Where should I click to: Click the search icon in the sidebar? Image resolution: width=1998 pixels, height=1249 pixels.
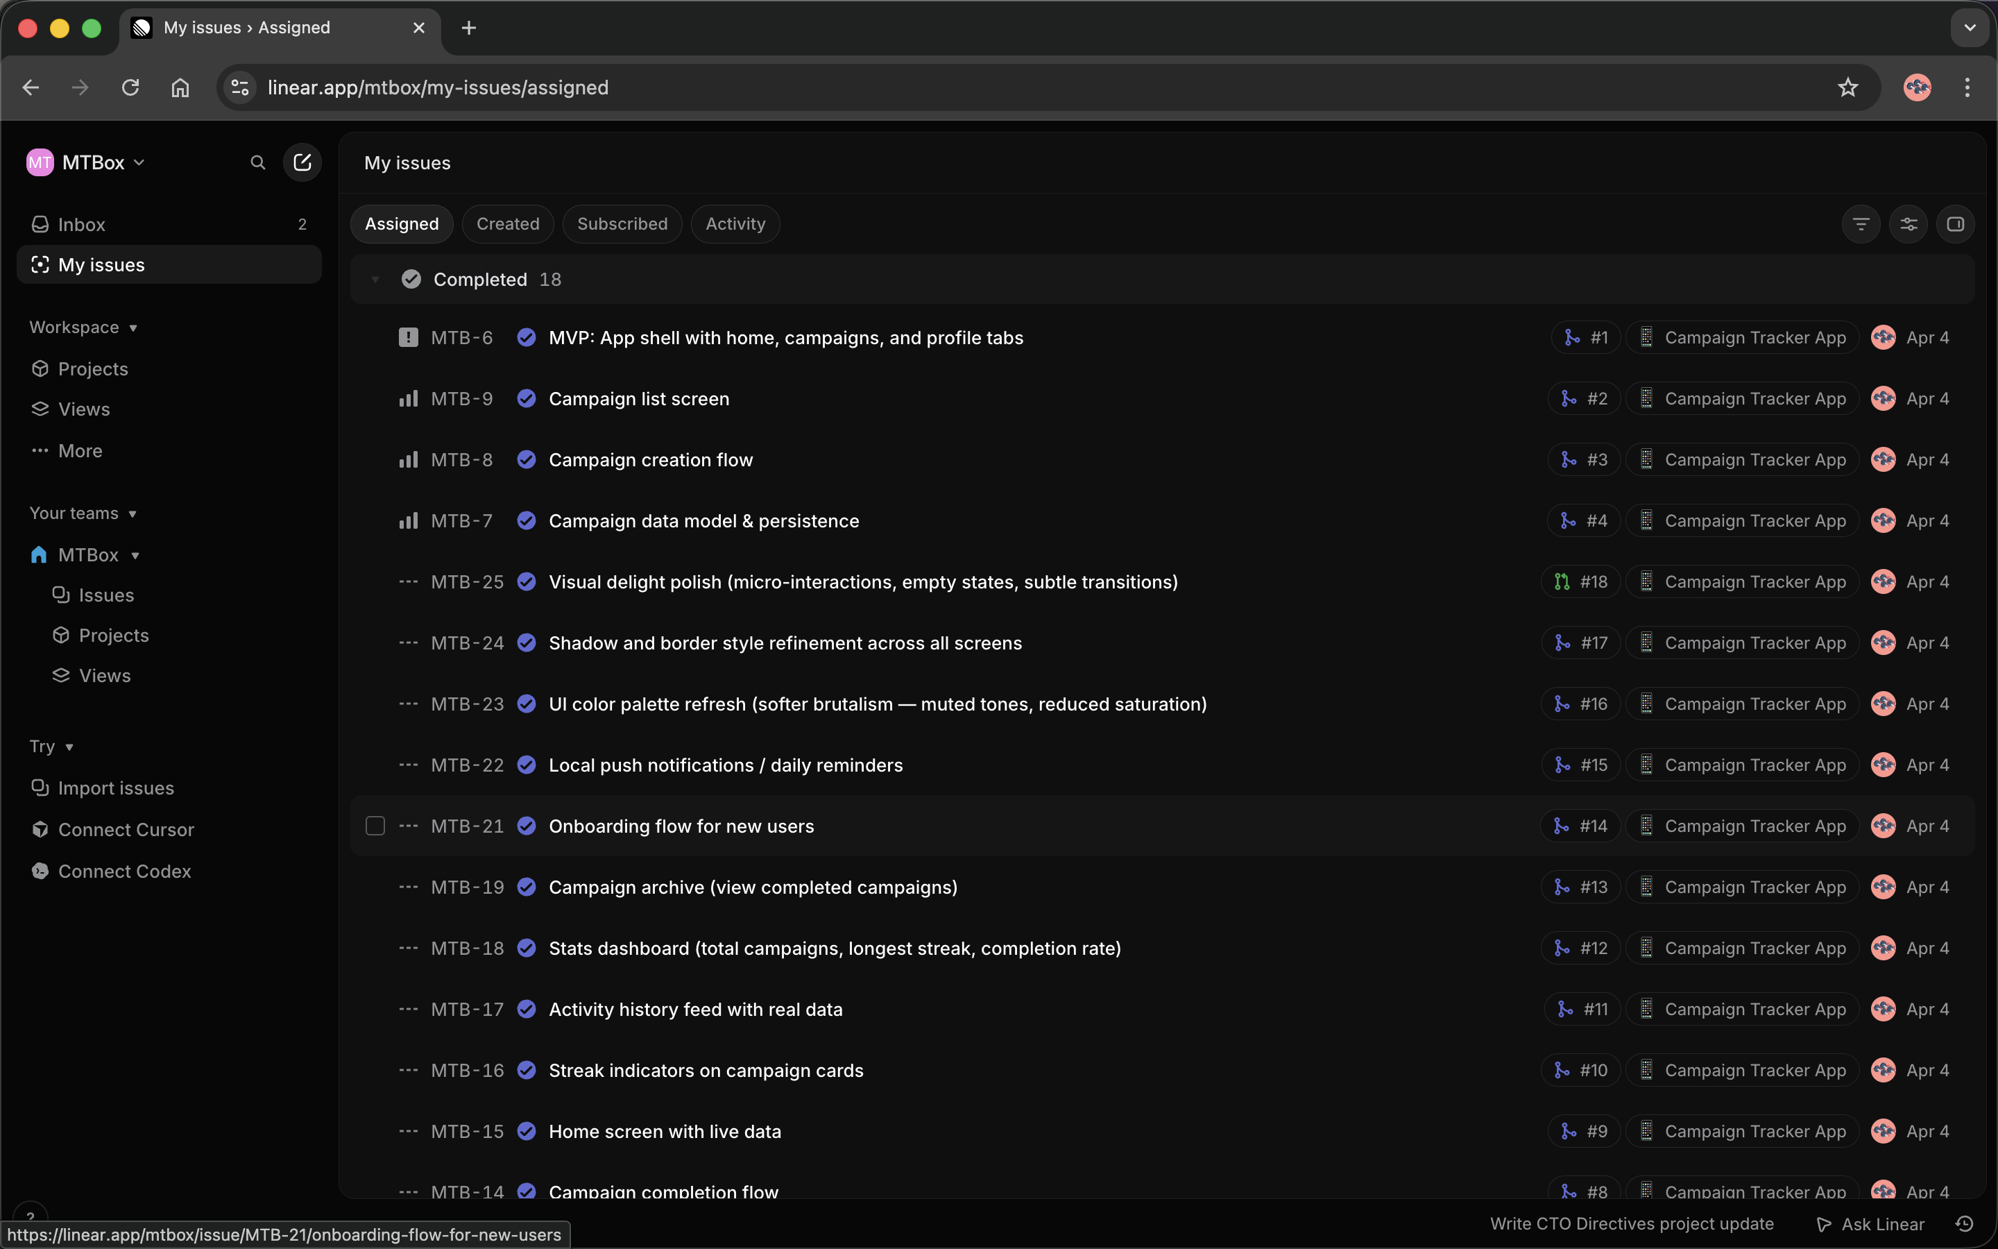(x=257, y=162)
